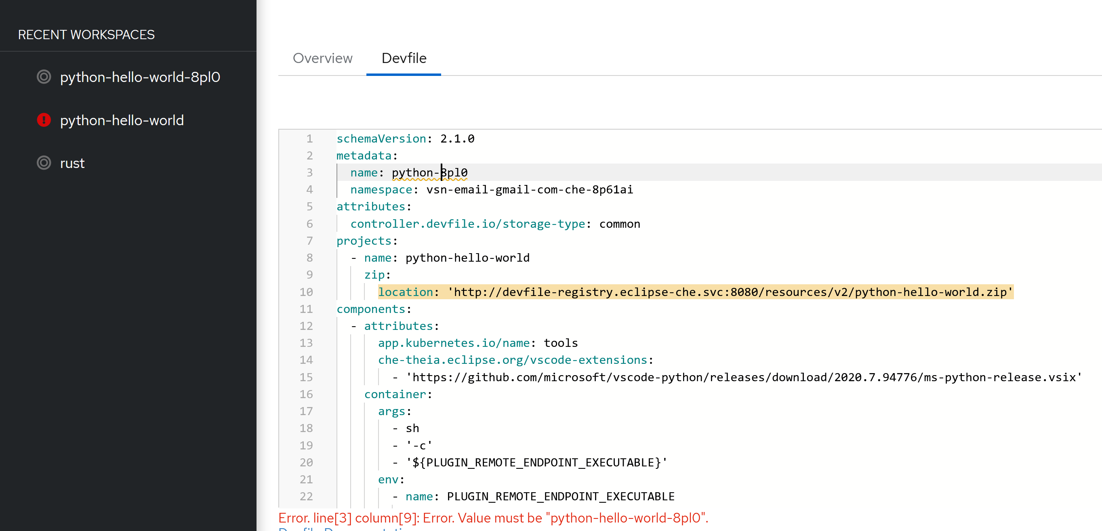Click the vscode-python vsix URL line
1102x531 pixels.
point(743,377)
